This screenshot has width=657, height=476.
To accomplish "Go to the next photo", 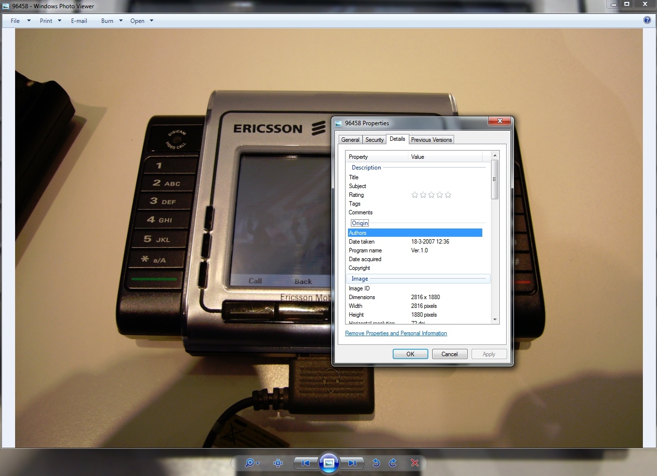I will (x=352, y=463).
